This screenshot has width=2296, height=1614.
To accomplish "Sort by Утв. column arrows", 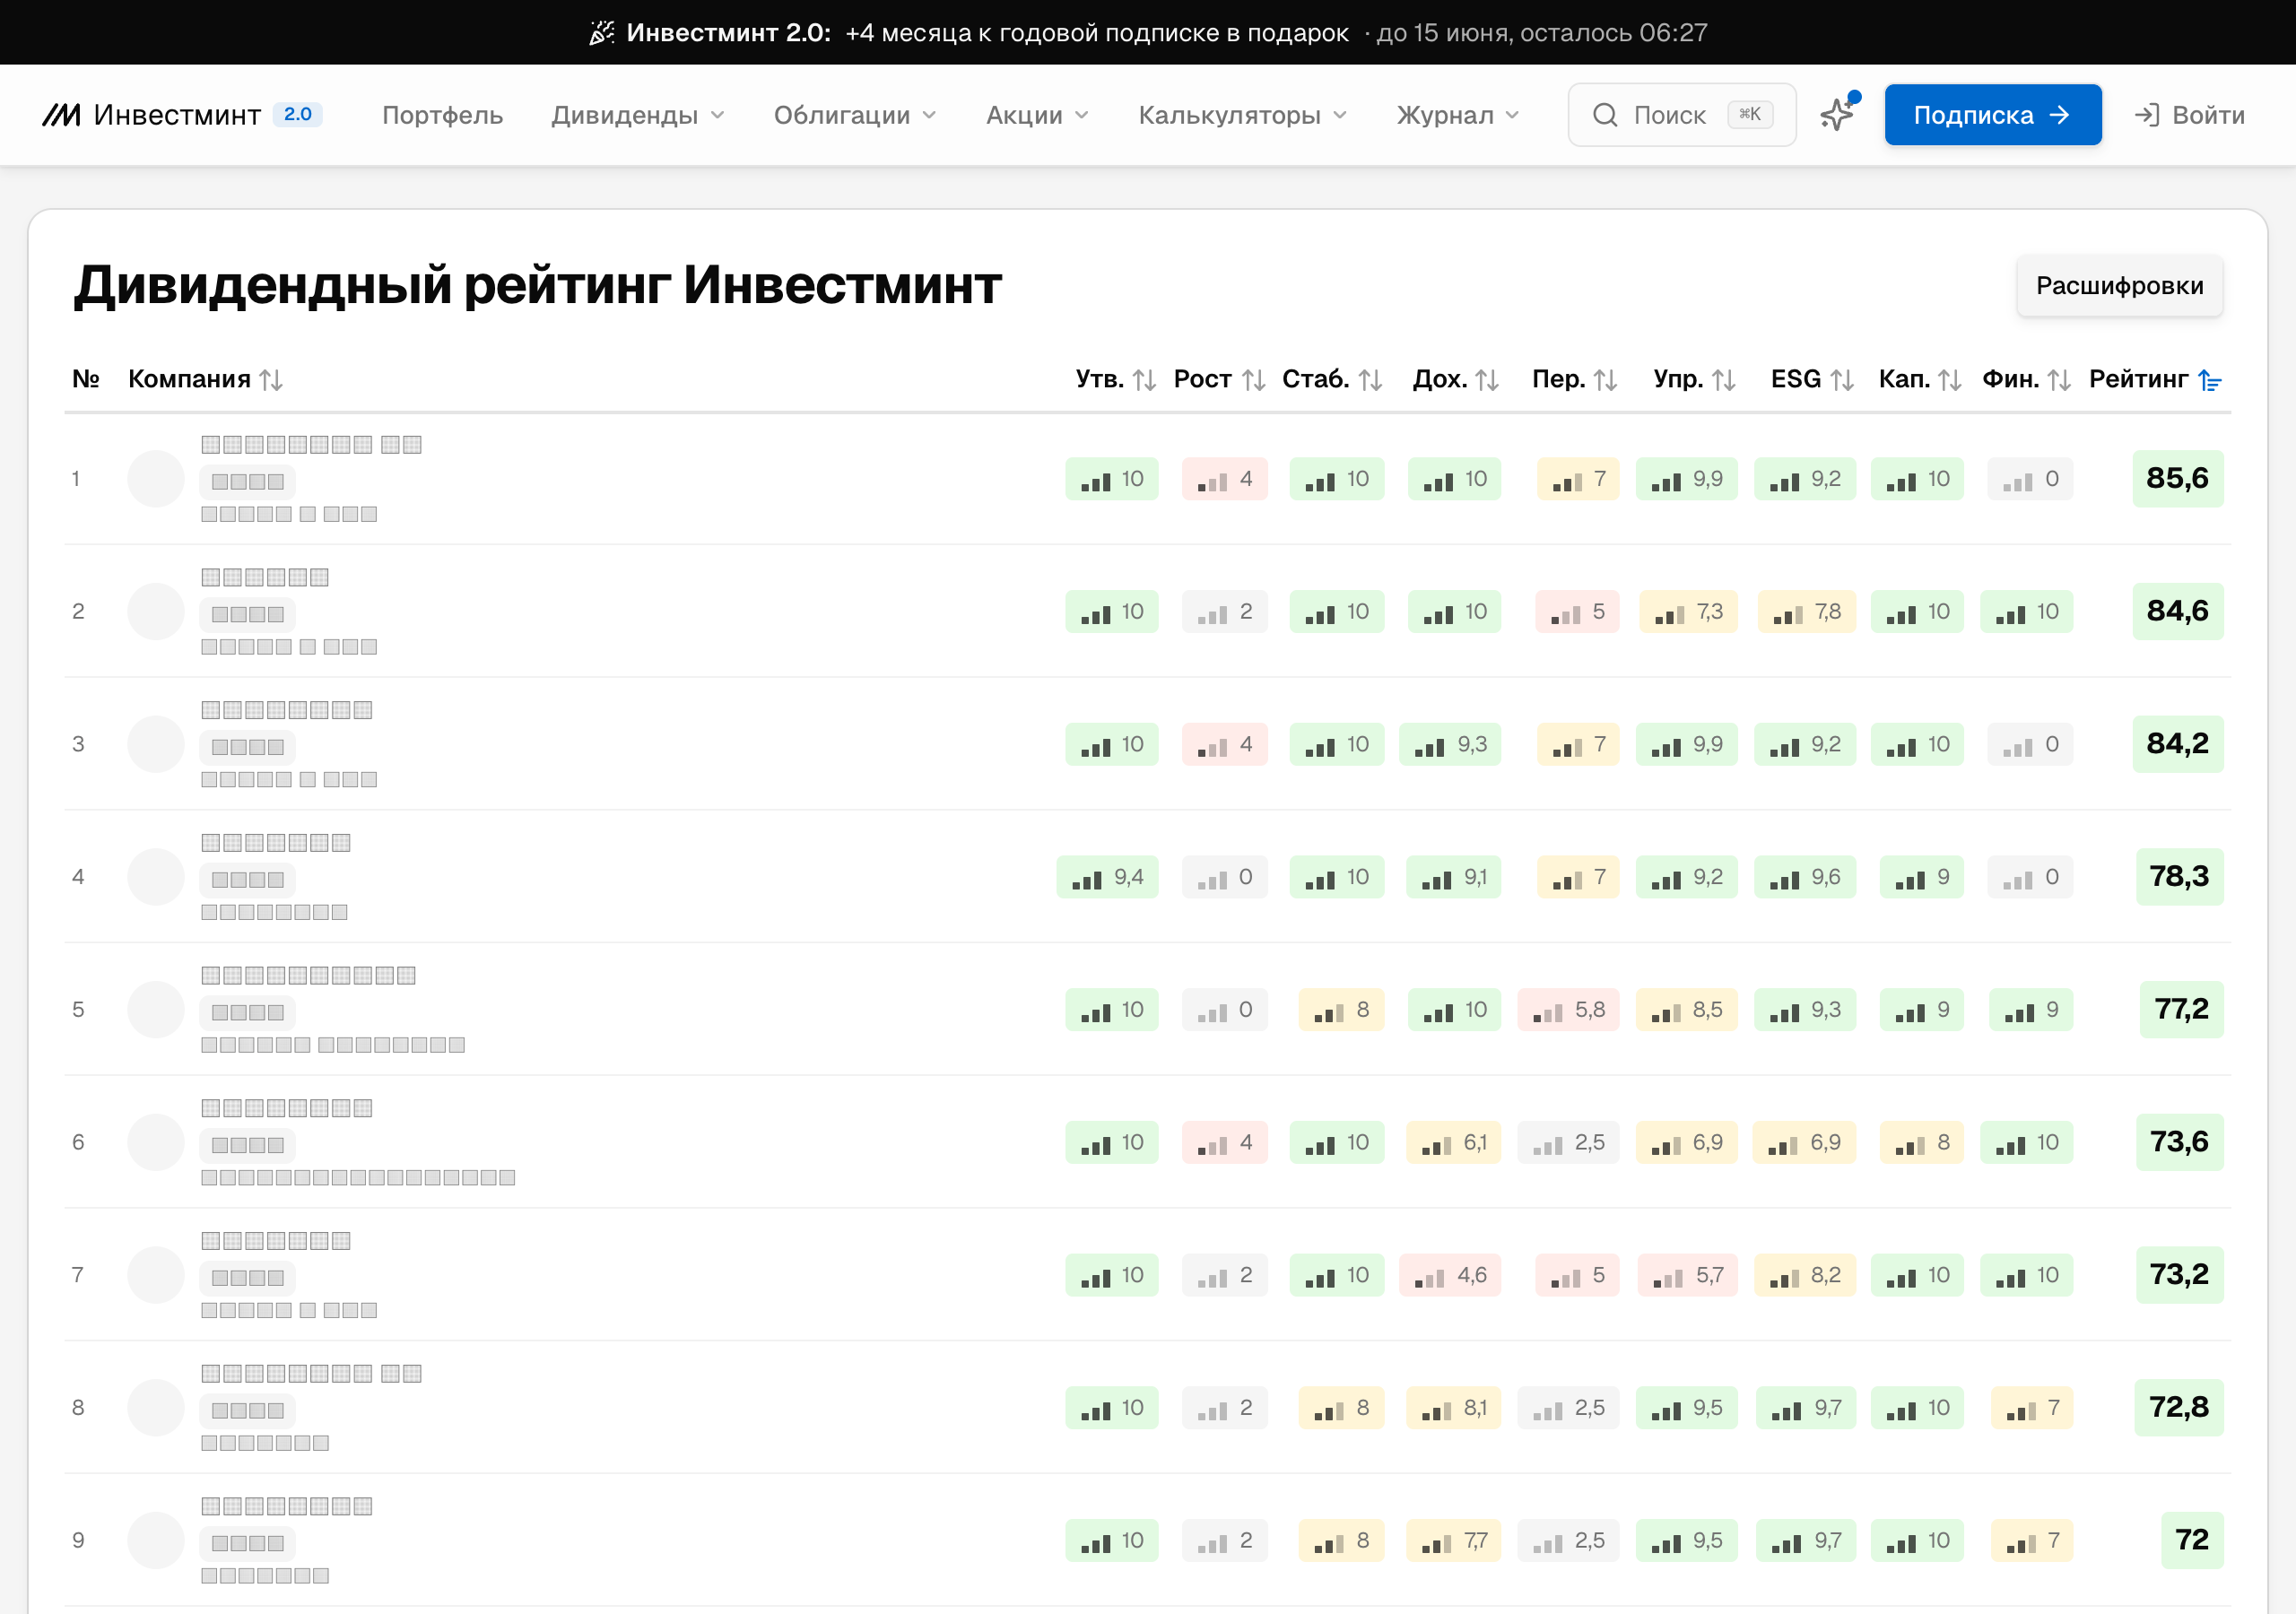I will click(x=1145, y=380).
